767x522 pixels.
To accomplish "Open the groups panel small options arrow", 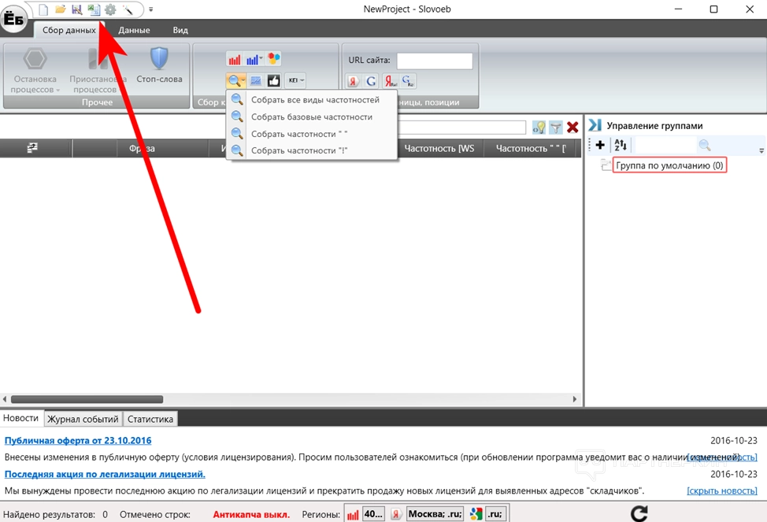I will pyautogui.click(x=761, y=150).
